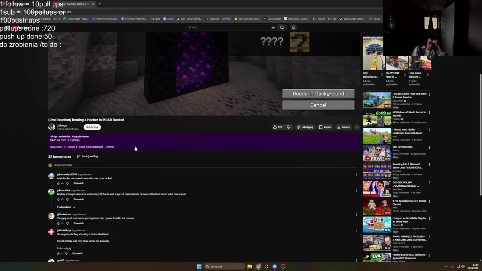
Task: Open the 2jthings channel avatar
Action: [x=52, y=127]
